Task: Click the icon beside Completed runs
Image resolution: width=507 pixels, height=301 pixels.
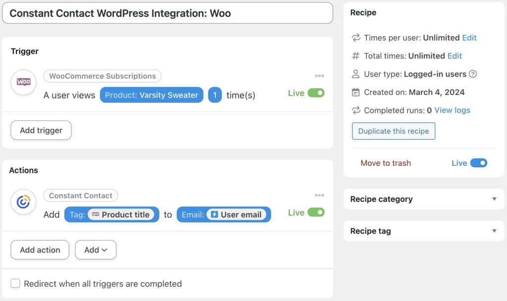Action: (355, 110)
